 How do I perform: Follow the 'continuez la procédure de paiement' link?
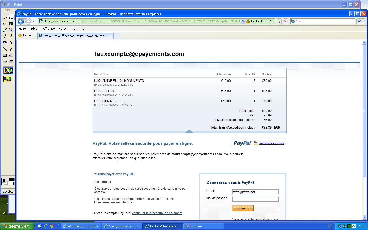(157, 213)
